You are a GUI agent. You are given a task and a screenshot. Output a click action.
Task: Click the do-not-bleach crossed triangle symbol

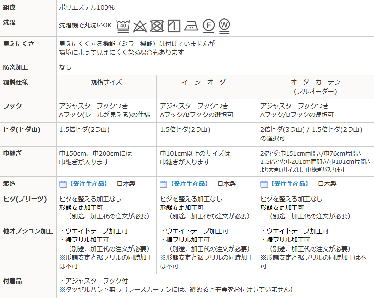(140, 25)
